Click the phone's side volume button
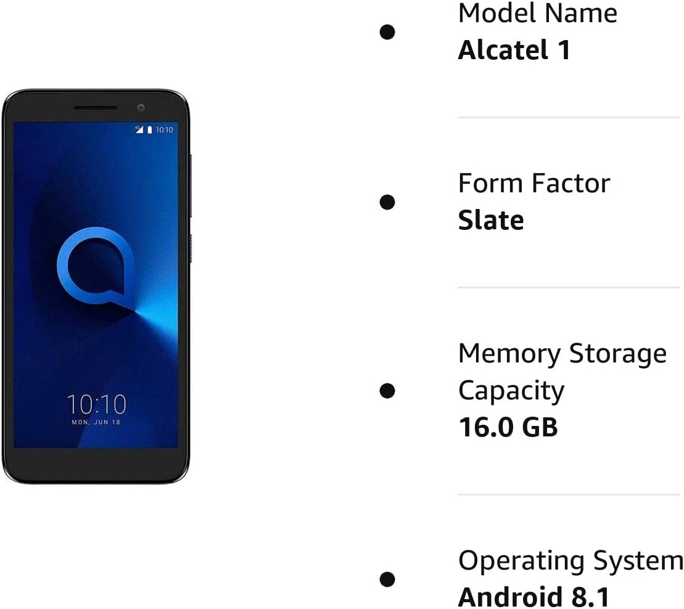 (x=191, y=186)
